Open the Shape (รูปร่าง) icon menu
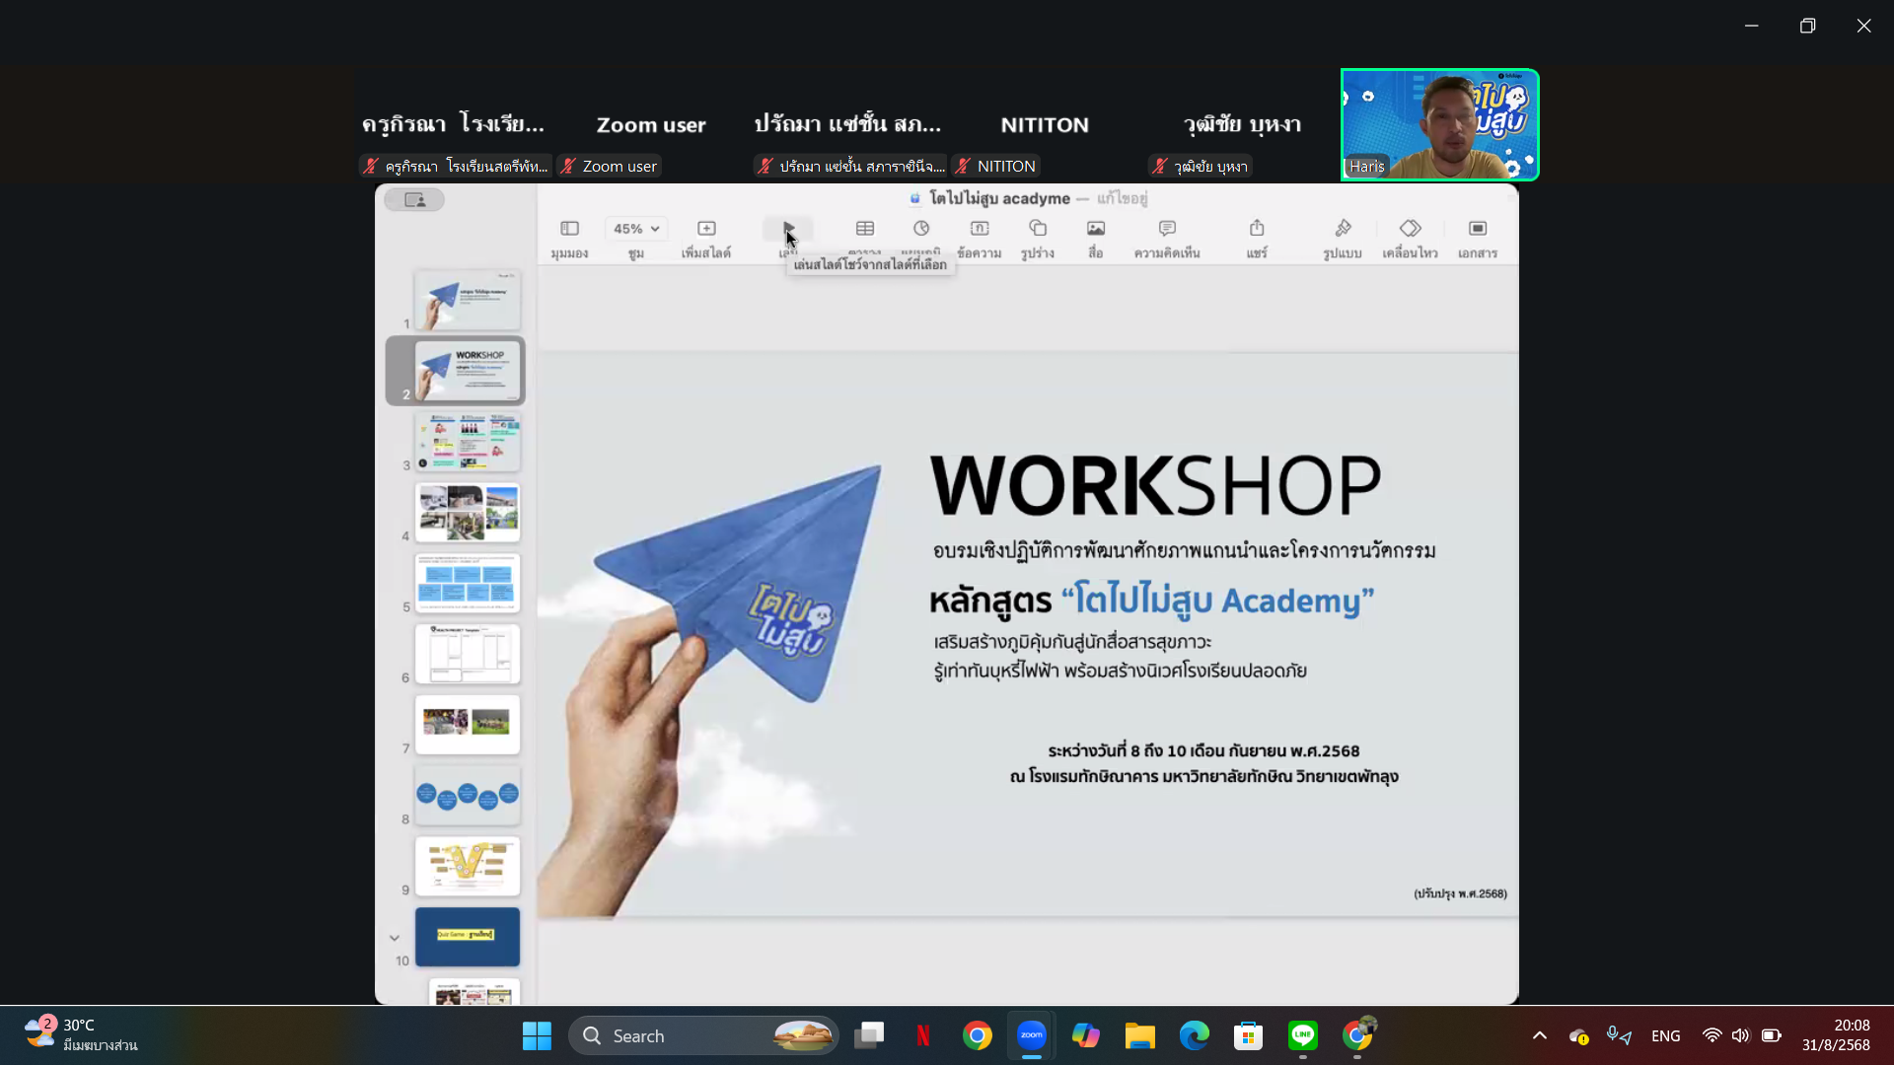This screenshot has width=1894, height=1065. [x=1038, y=229]
